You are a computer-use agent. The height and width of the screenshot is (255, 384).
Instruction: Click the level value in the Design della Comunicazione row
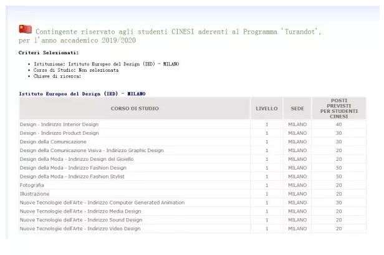coord(267,142)
